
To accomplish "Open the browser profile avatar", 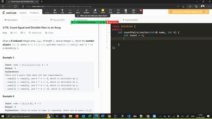I will click(202, 6).
